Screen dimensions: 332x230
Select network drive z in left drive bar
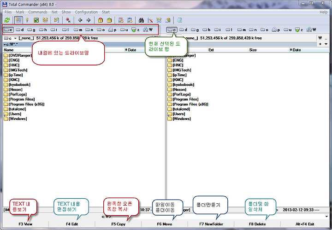tap(136, 30)
